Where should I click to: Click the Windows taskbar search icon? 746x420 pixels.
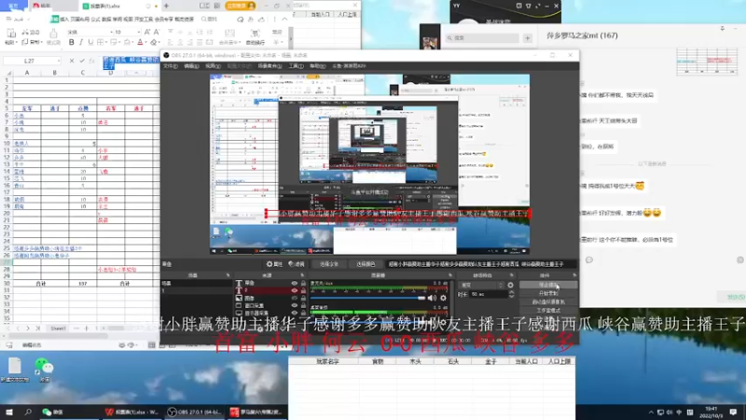[x=28, y=412]
